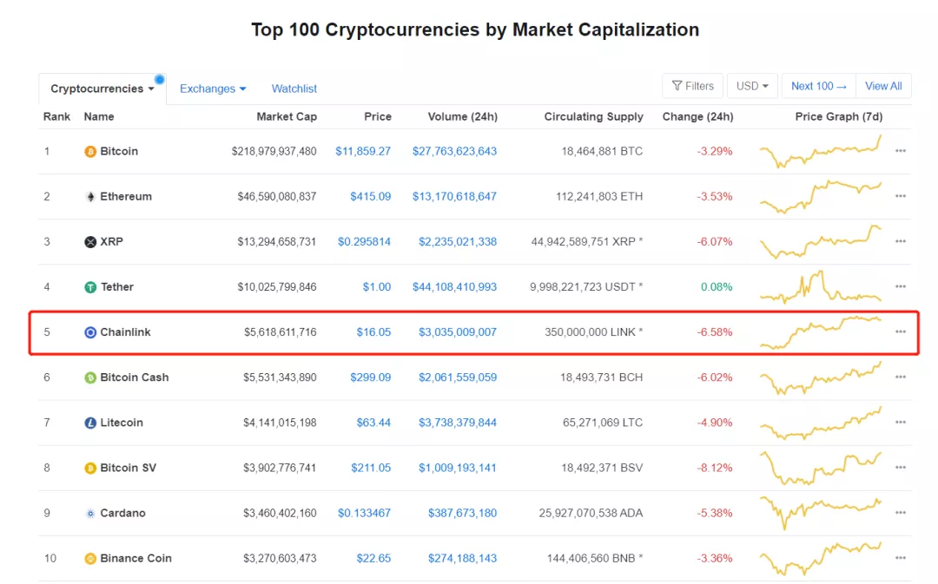The image size is (938, 584).
Task: Sort table by Market Cap column
Action: pos(287,116)
